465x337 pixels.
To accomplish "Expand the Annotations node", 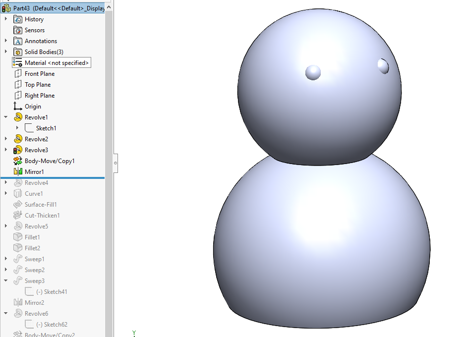I will pos(6,41).
